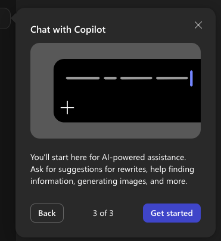Click the "generating images, and more" text line
Viewport: 221px width, 241px height.
tap(132, 181)
